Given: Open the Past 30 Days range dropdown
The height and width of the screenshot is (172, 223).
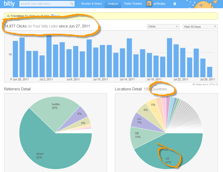Looking at the screenshot, I should pos(200,27).
